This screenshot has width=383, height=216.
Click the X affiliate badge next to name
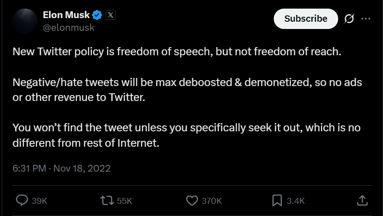111,15
